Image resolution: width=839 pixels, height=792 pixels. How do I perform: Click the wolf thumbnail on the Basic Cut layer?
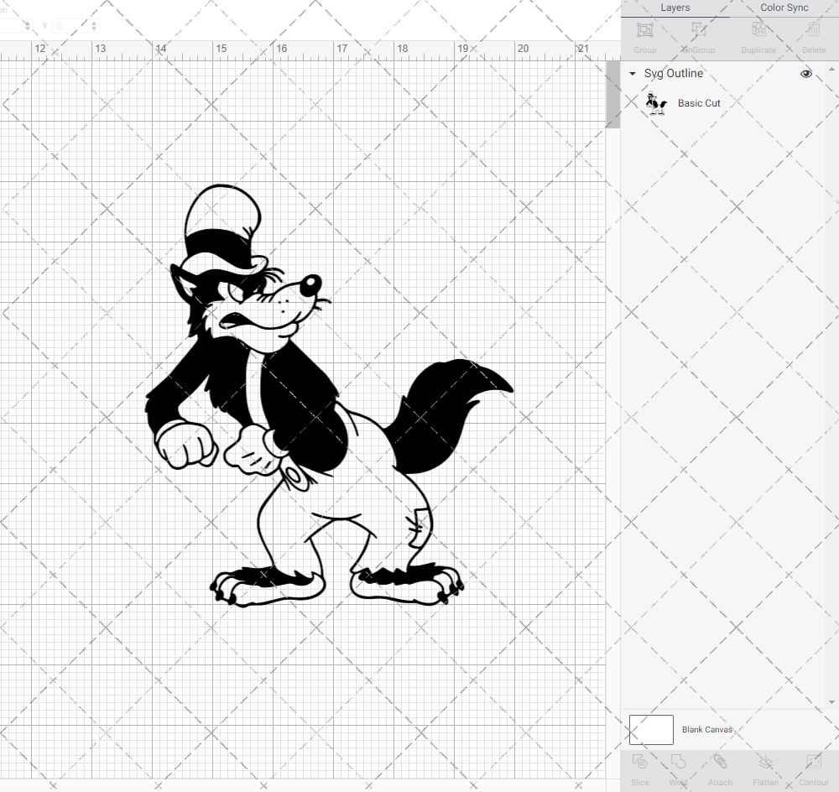pos(656,102)
